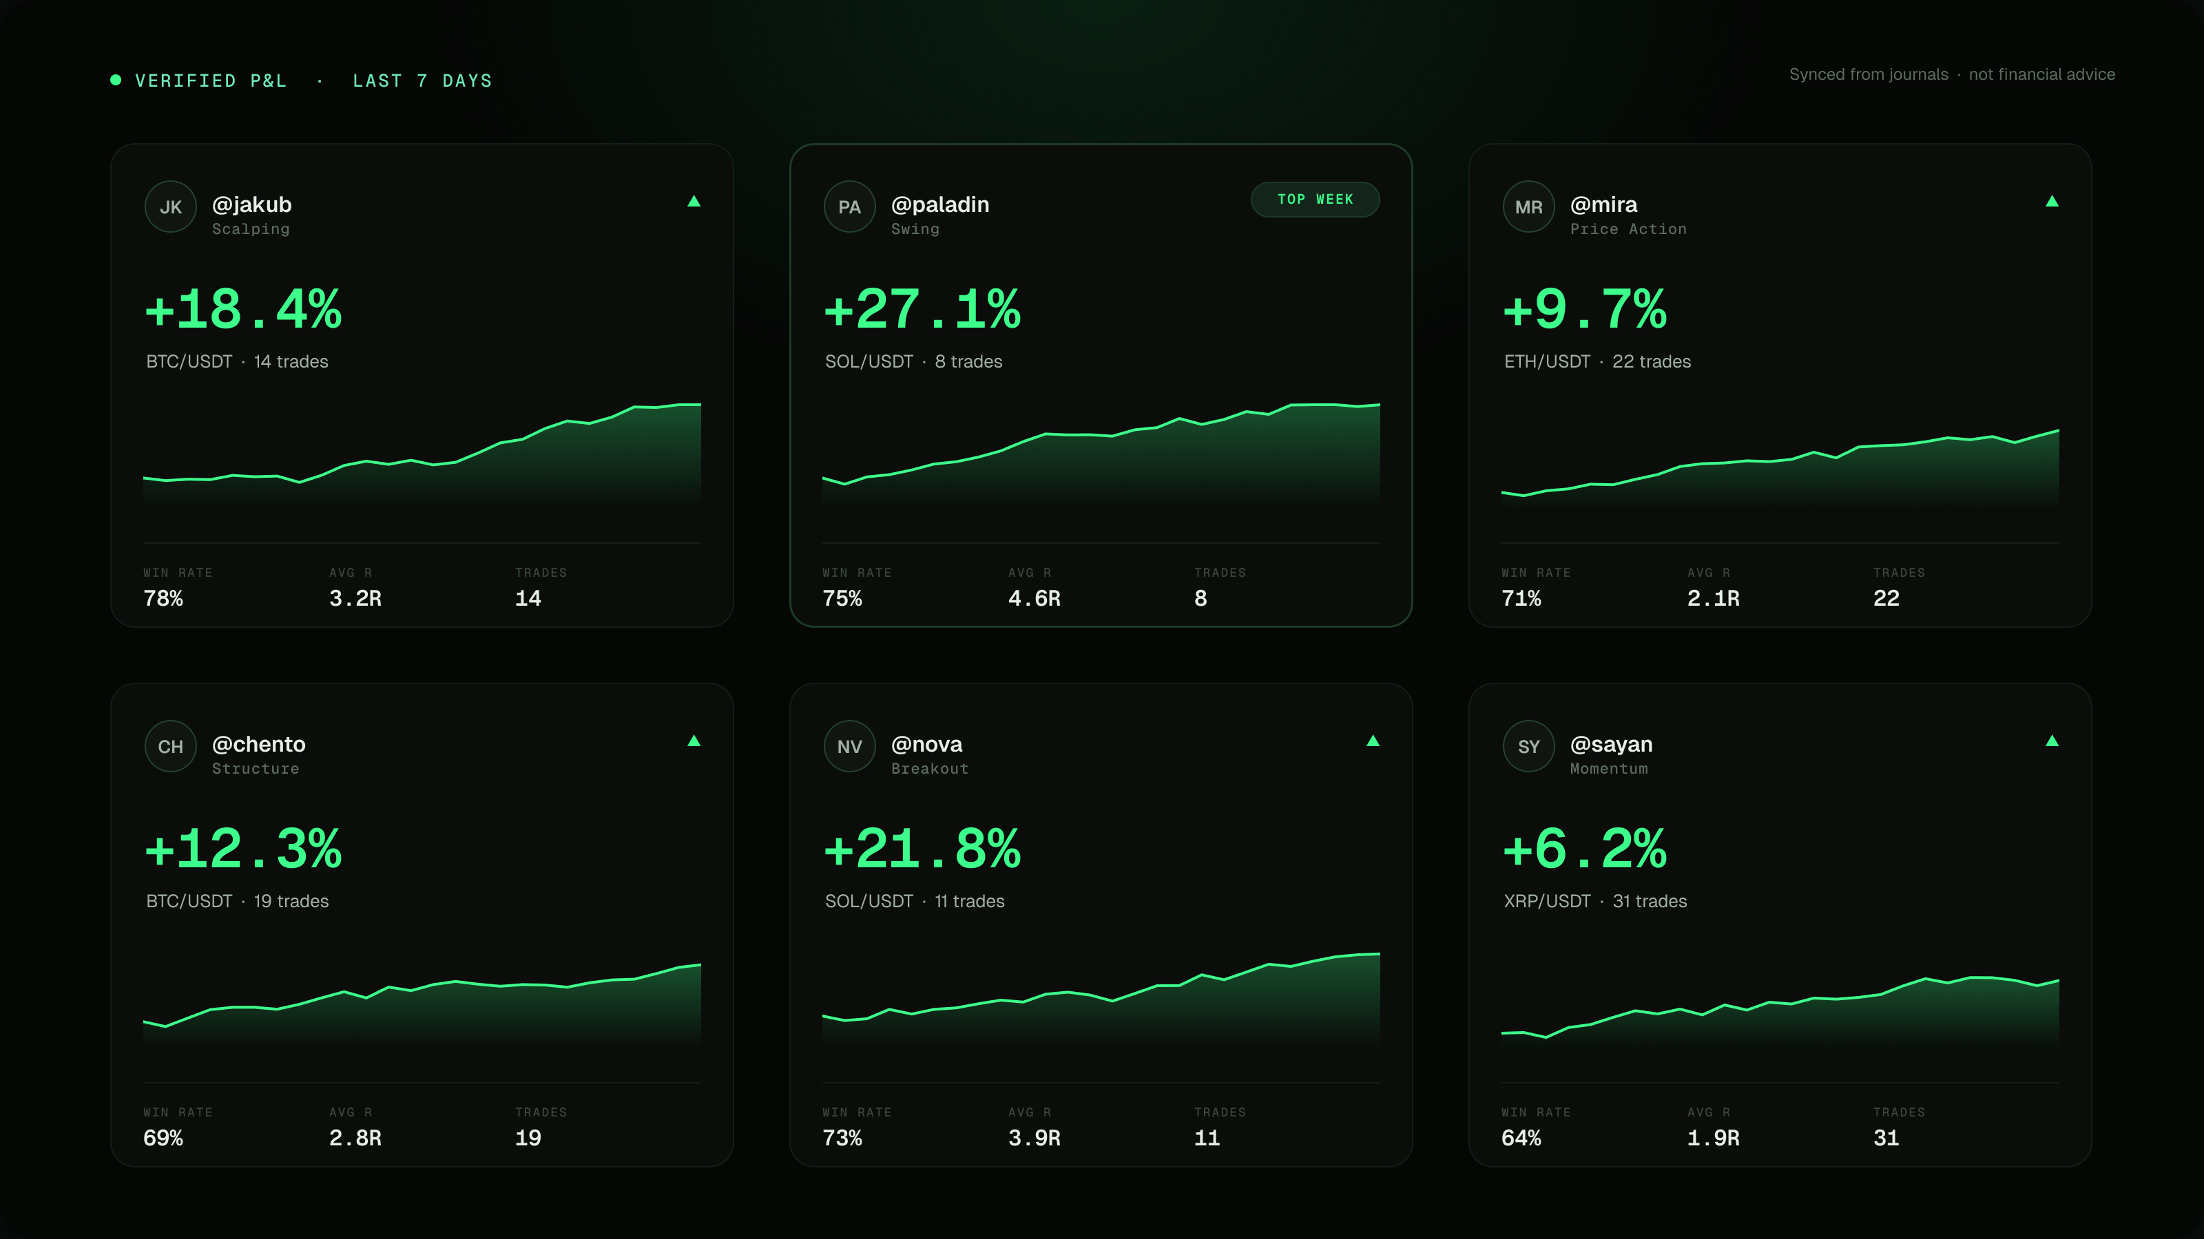The height and width of the screenshot is (1239, 2204).
Task: Click the +6.2% return figure
Action: pos(1585,848)
